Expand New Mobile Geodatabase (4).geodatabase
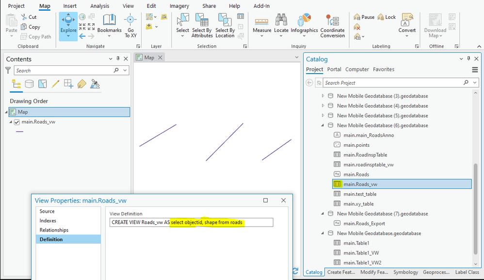 (x=323, y=106)
